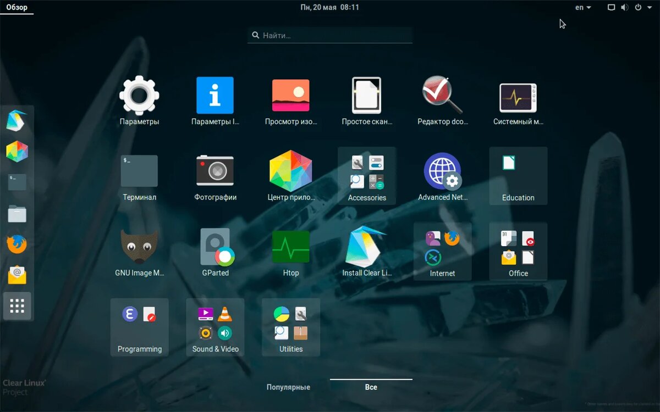Viewport: 660px width, 412px height.
Task: Expand the Accessories application folder
Action: [x=366, y=170]
